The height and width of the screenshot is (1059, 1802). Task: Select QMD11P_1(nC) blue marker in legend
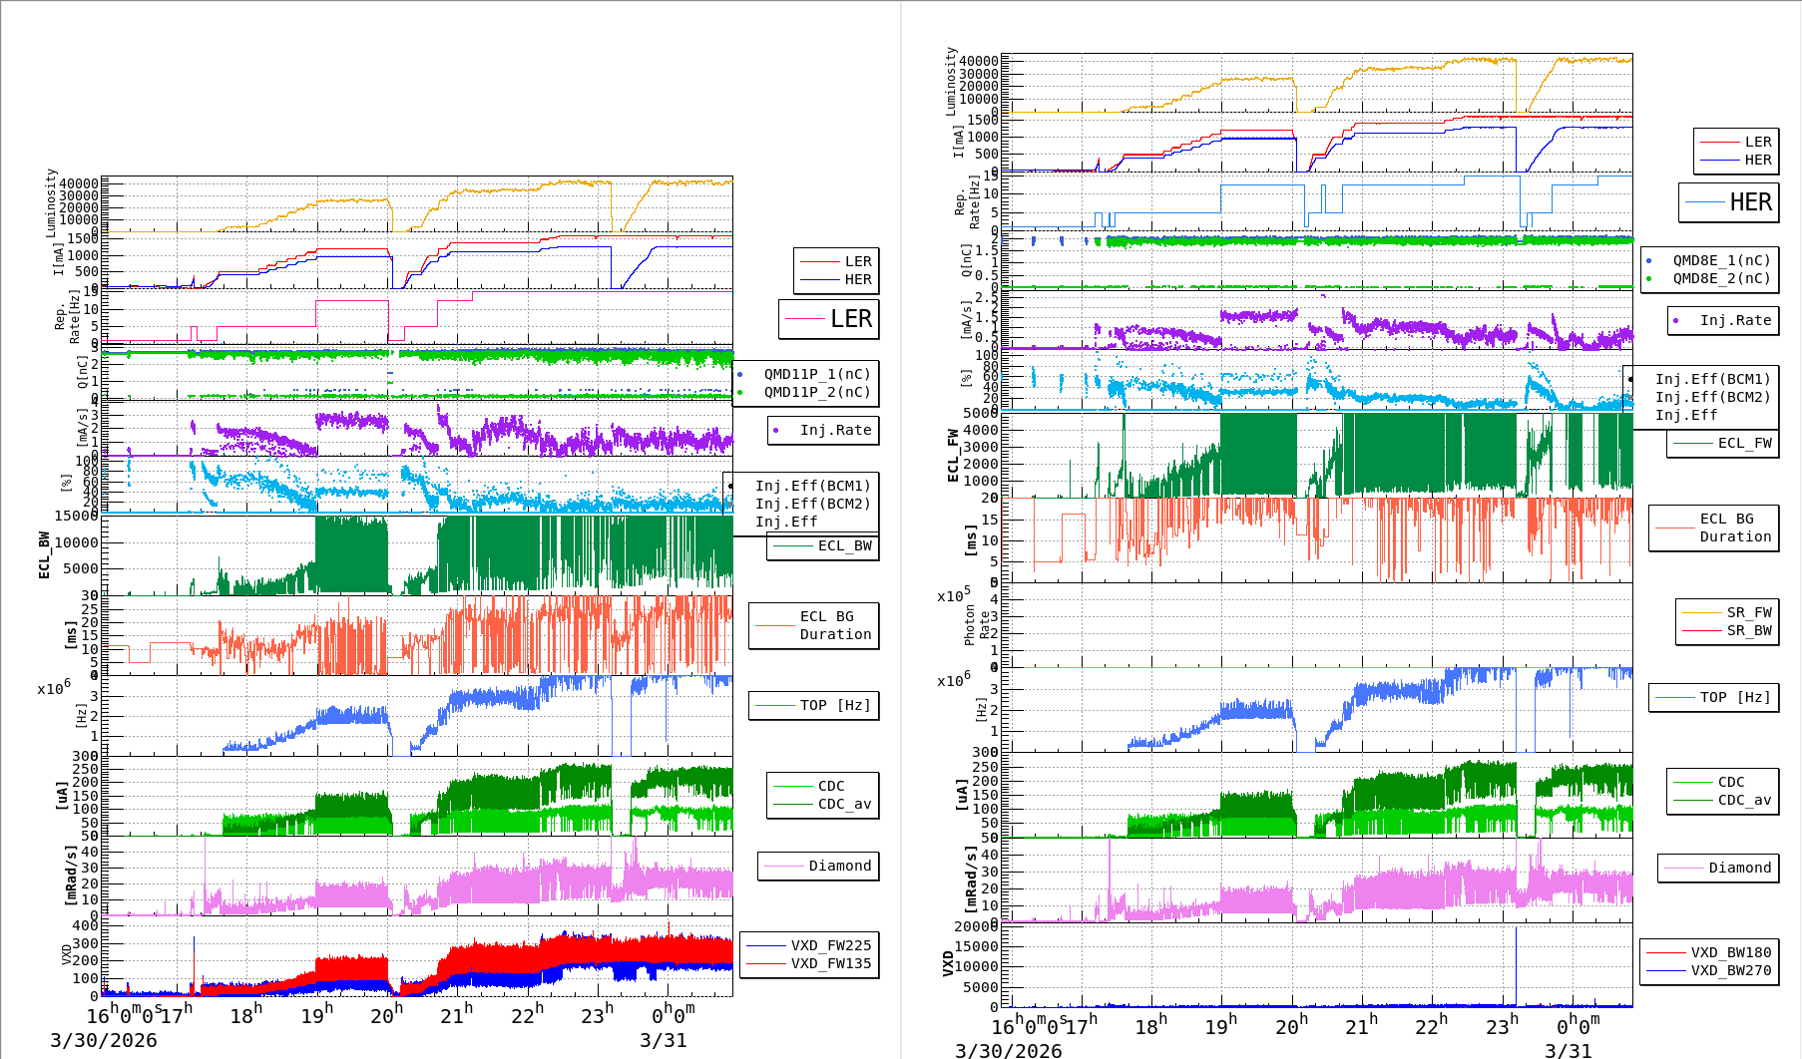click(739, 375)
